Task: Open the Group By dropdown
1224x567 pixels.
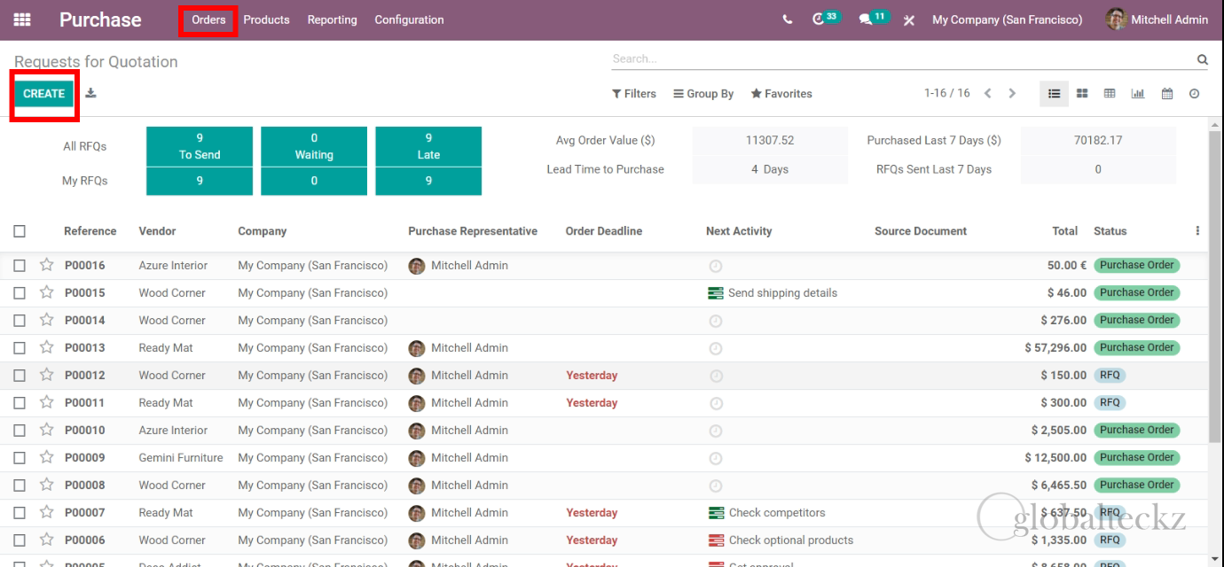Action: 703,94
